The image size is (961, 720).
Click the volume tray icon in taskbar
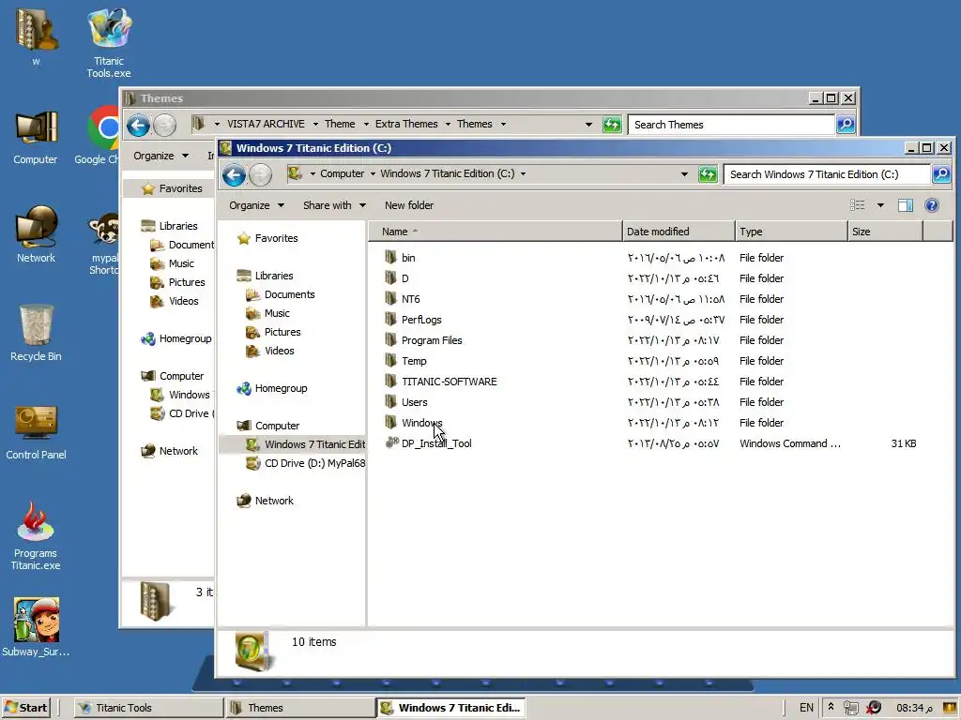tap(874, 708)
